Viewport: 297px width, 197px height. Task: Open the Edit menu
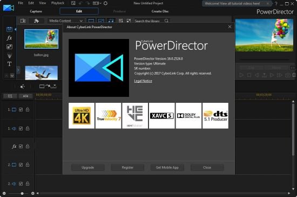click(31, 3)
